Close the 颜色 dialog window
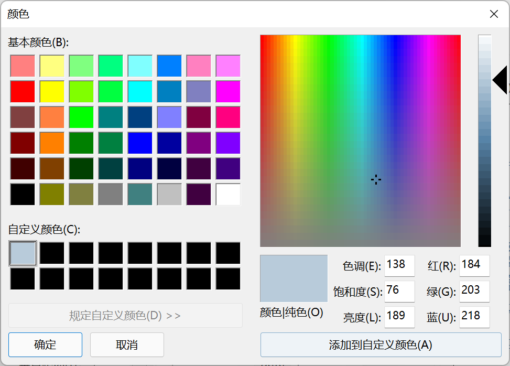Viewport: 510px width, 366px height. coord(494,14)
